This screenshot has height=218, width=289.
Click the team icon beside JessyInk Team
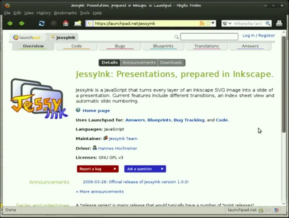coord(106,138)
